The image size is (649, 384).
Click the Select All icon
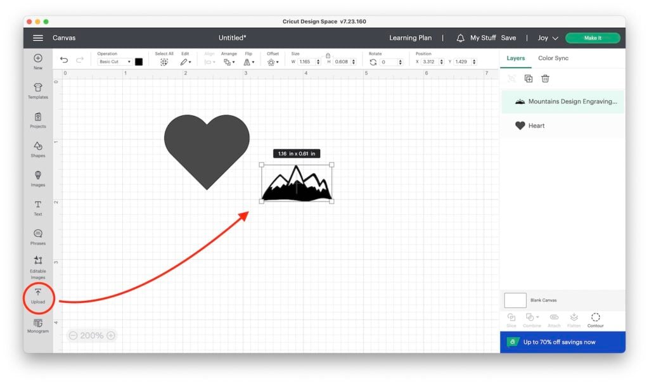point(164,62)
